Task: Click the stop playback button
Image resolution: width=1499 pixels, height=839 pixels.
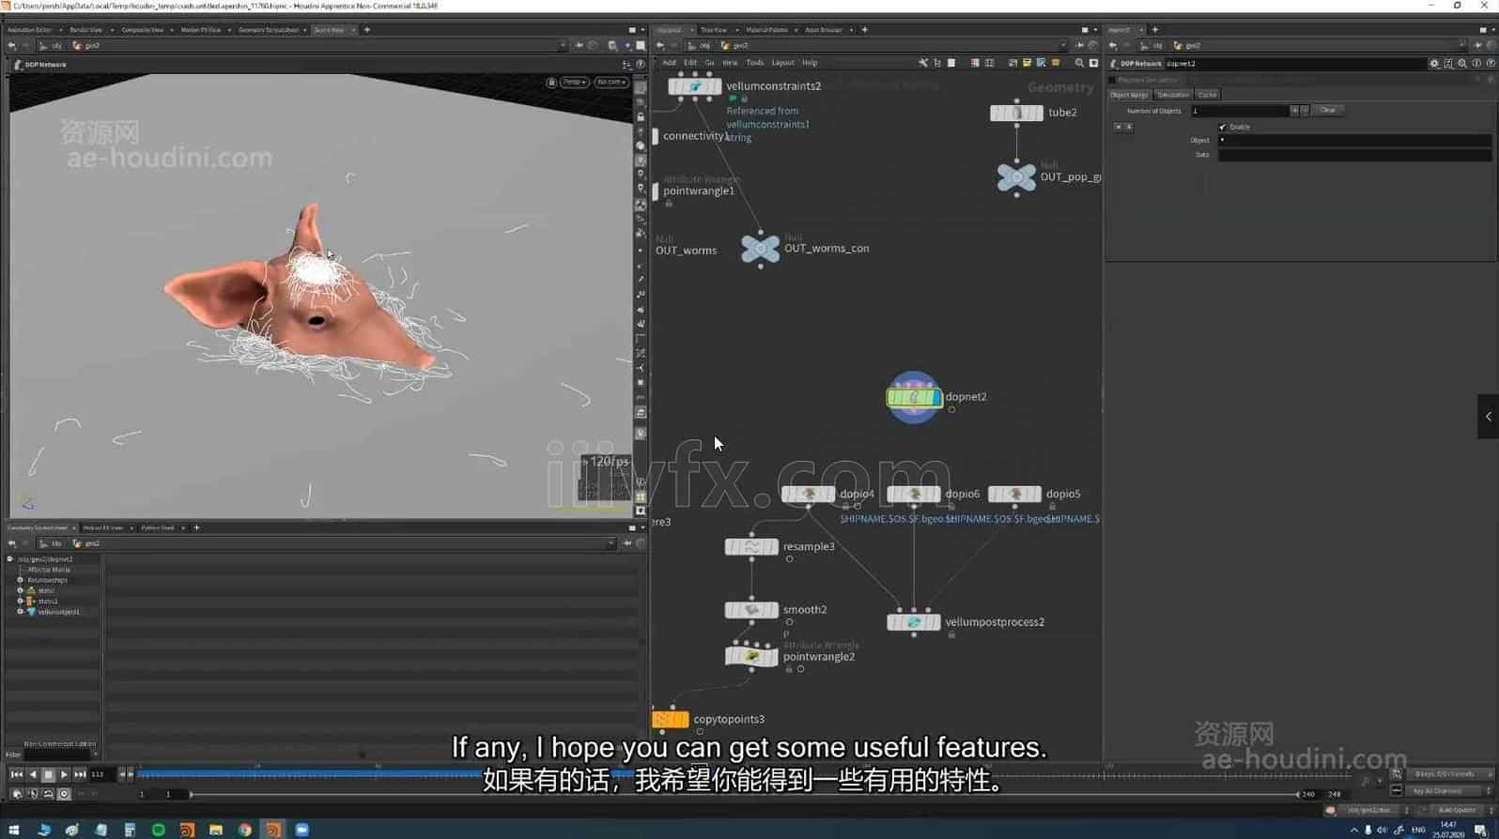Action: coord(48,774)
